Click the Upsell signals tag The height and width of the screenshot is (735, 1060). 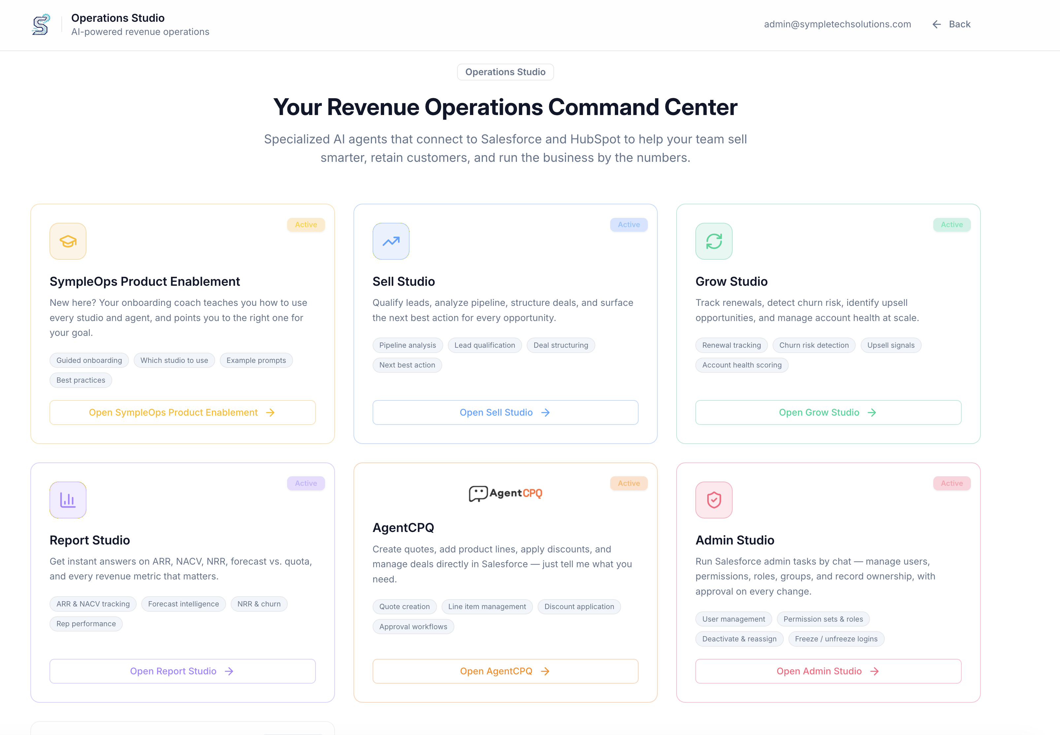tap(891, 345)
